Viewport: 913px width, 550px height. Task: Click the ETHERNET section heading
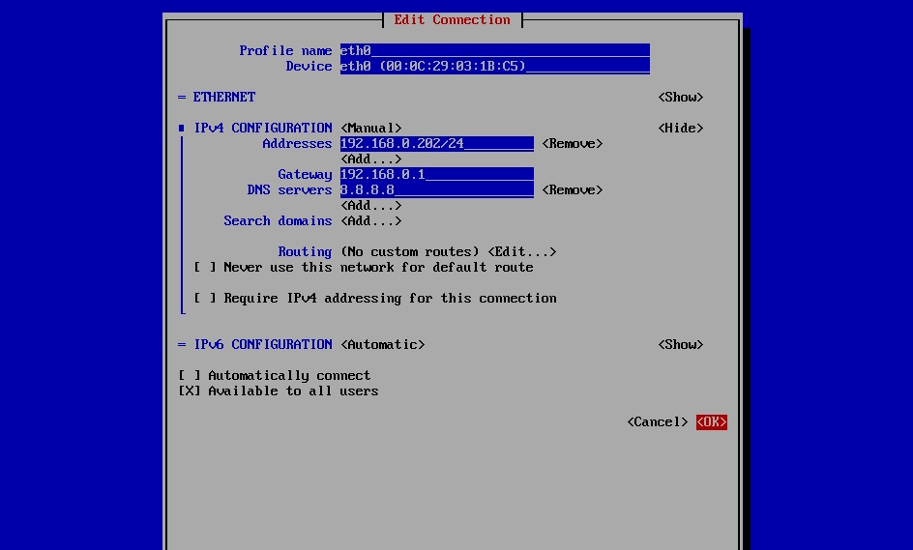coord(224,98)
